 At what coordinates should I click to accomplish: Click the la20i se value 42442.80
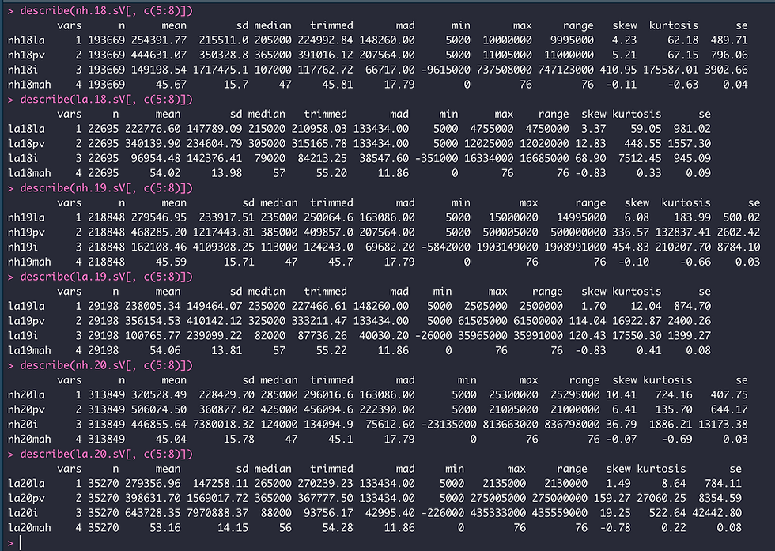717,513
